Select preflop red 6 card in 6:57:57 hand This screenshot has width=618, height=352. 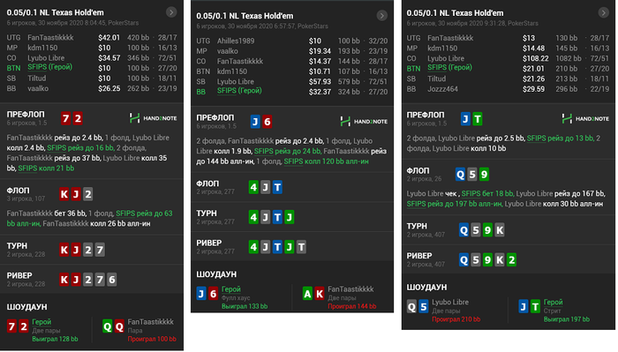tap(267, 122)
